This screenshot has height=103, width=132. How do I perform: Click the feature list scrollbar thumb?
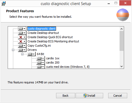pos(121,41)
